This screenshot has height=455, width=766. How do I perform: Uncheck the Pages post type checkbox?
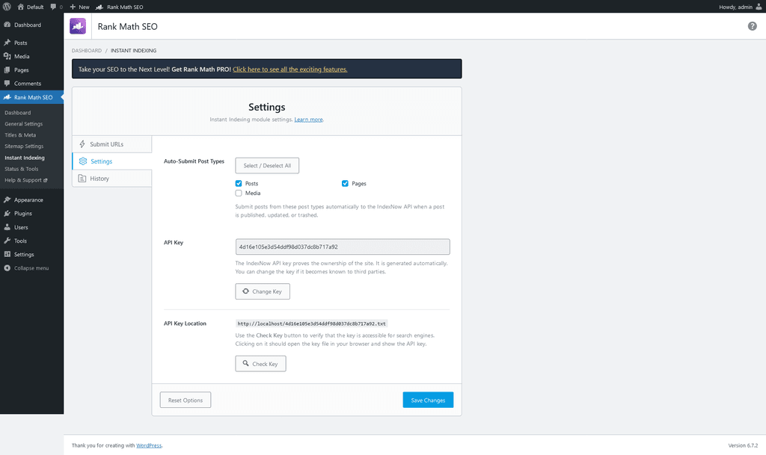pos(345,183)
